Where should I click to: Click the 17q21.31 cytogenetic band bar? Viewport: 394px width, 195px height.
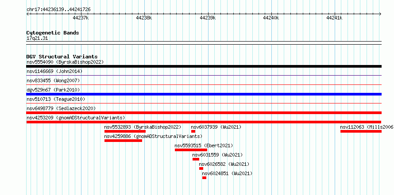point(204,43)
